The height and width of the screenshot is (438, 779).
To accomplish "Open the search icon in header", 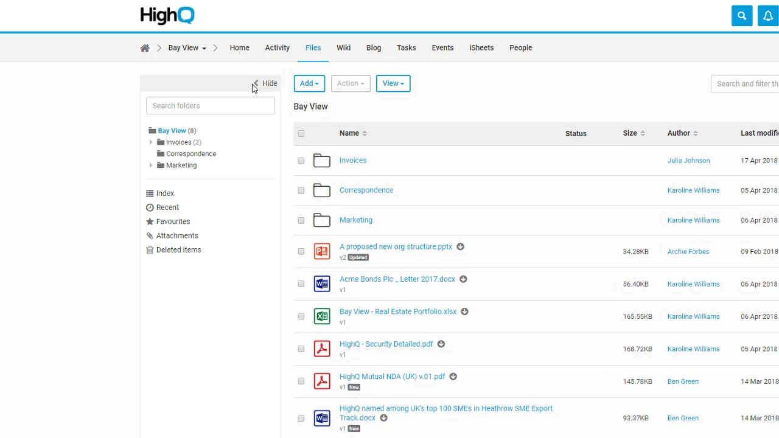I will coord(742,16).
